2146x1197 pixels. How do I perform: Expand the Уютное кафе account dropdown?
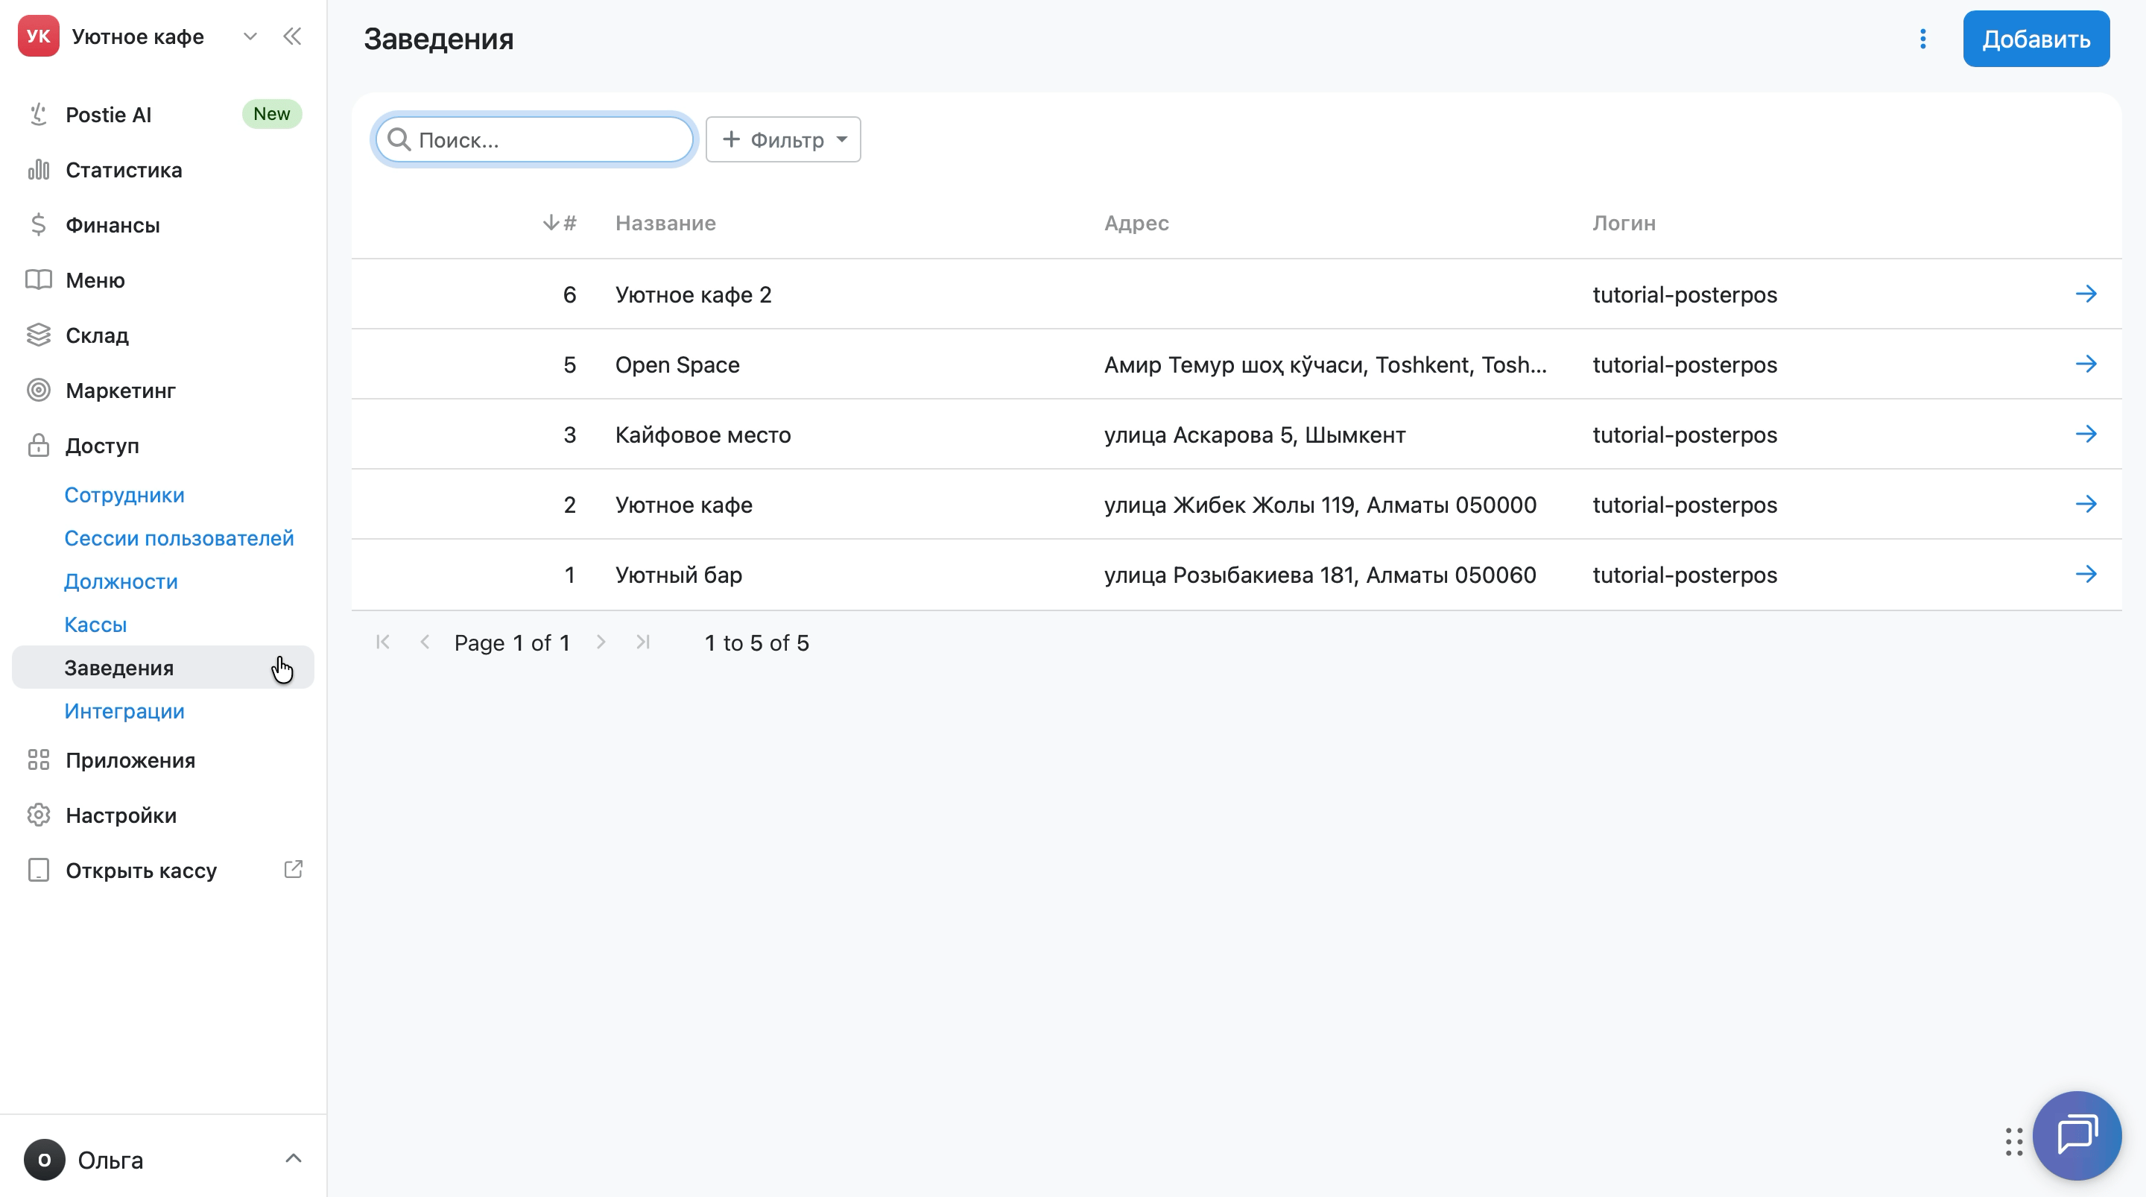tap(250, 36)
